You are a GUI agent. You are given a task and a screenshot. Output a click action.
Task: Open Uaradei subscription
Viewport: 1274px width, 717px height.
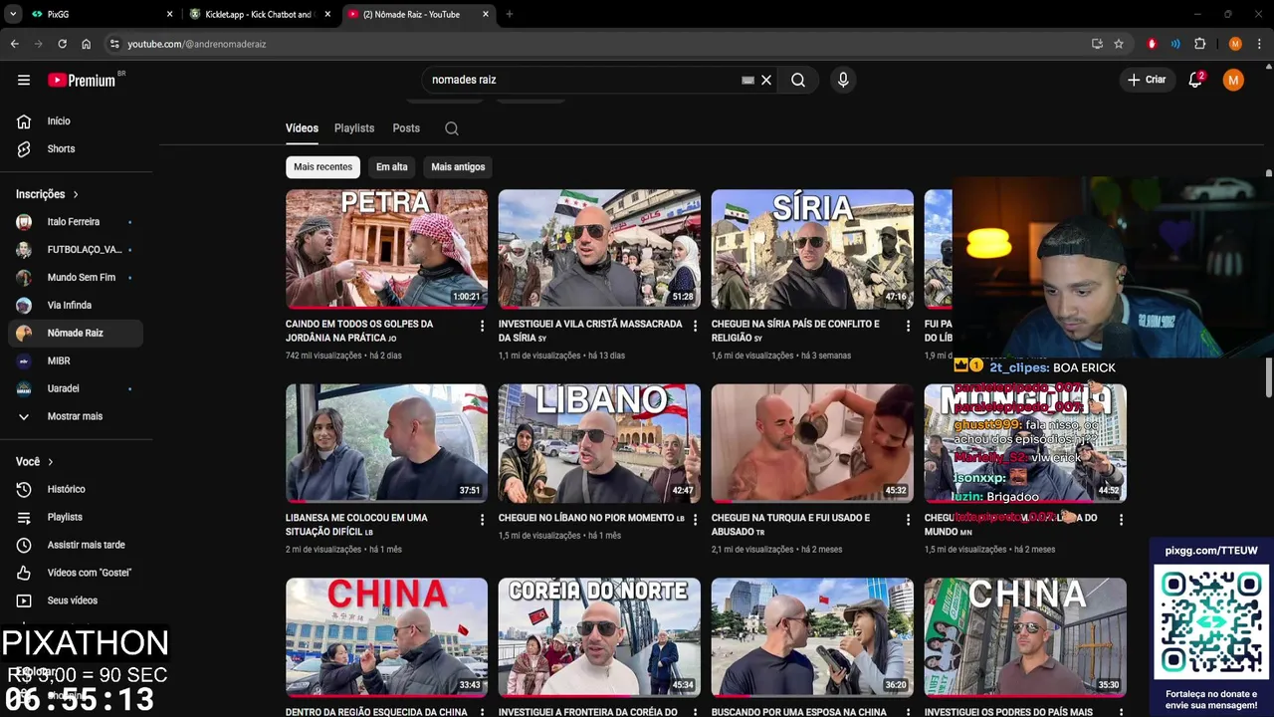[x=76, y=388]
